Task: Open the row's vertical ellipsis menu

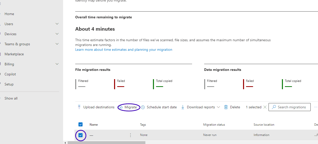Action: pyautogui.click(x=130, y=135)
